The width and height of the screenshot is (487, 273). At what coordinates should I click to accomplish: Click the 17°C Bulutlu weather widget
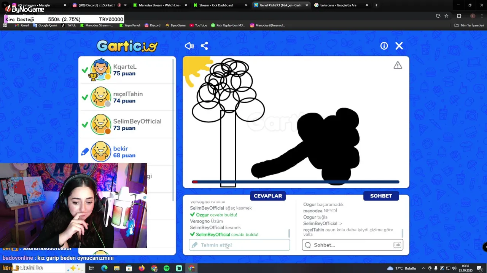click(x=401, y=268)
